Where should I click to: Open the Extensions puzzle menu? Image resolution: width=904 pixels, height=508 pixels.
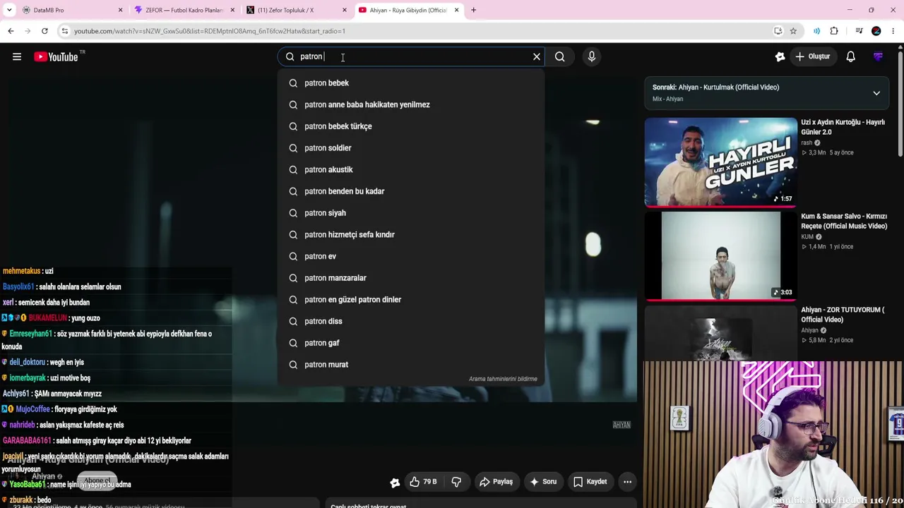tap(834, 31)
